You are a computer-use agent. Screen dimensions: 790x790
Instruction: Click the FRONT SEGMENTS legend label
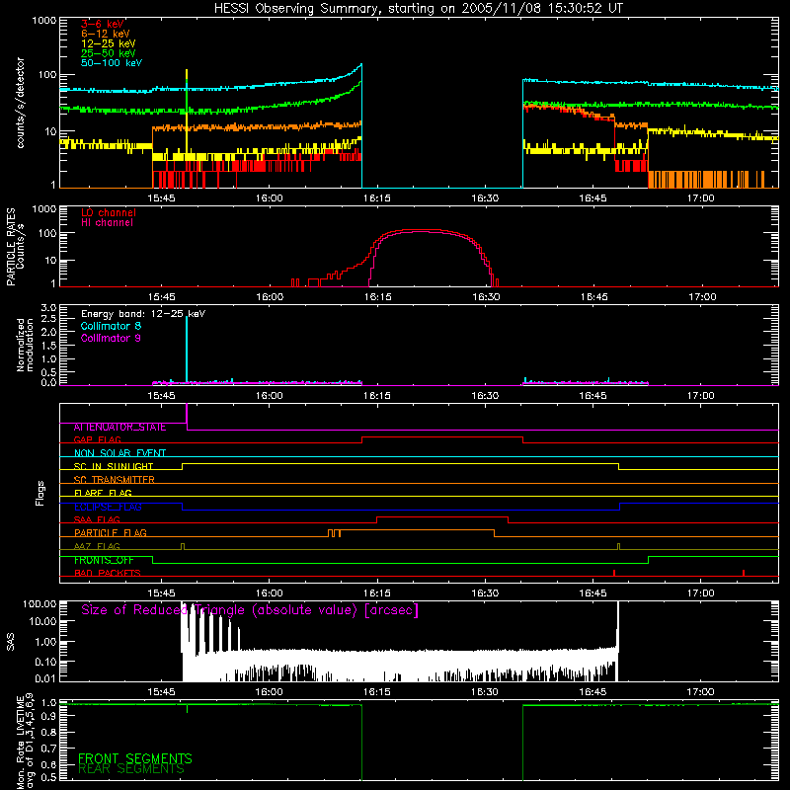point(135,758)
